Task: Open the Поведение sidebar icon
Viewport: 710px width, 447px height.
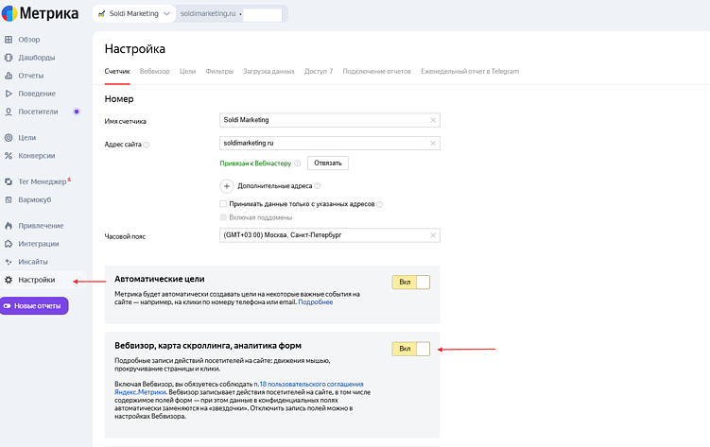Action: coord(9,94)
